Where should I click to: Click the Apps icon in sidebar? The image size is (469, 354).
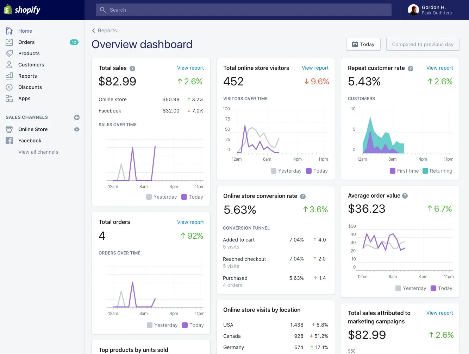[9, 98]
